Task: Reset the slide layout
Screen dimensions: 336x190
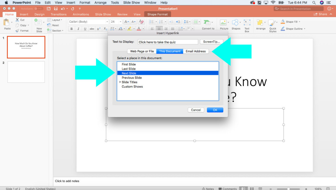Action: click(53, 25)
